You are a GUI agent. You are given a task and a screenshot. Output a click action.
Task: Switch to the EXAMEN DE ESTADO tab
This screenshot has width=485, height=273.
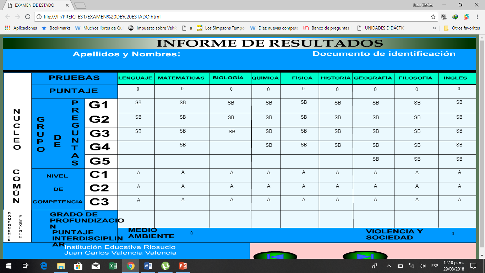coord(37,5)
